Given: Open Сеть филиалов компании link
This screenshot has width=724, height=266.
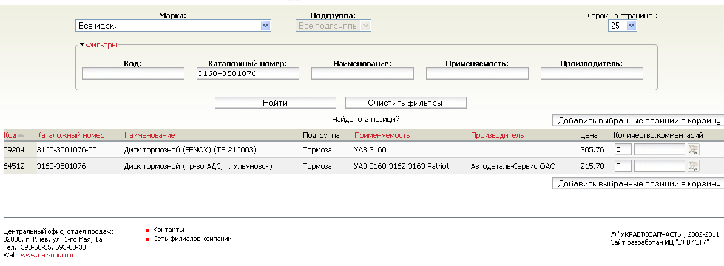Looking at the screenshot, I should [192, 239].
